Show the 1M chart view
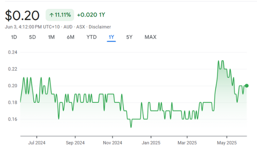Screen dimensions: 257x153 (51, 37)
